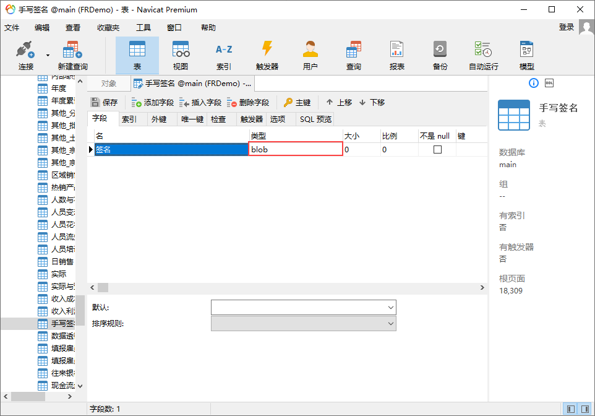This screenshot has height=416, width=595.
Task: Open the 编辑 menu
Action: point(41,27)
